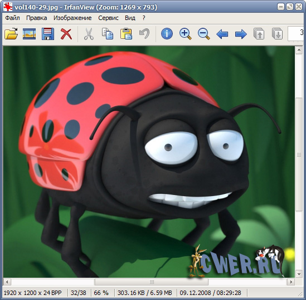Go to previous image with left arrow
Image resolution: width=306 pixels, height=300 pixels.
pos(222,34)
